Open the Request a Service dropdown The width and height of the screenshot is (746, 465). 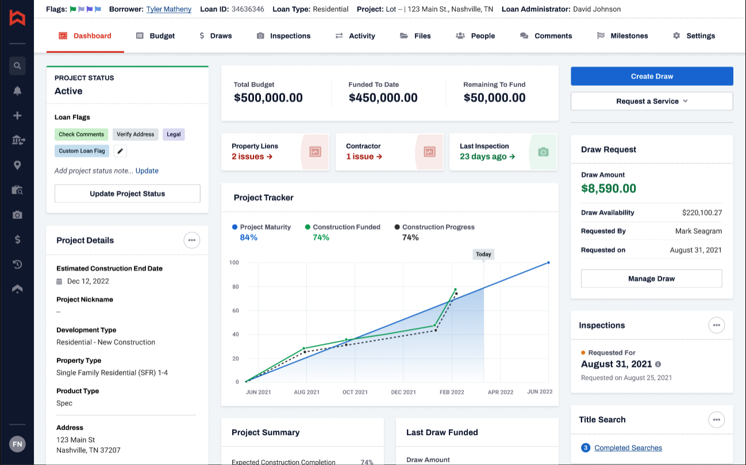pyautogui.click(x=651, y=101)
